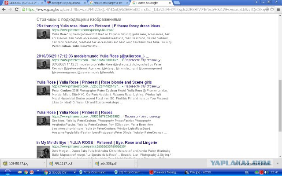Open the Windows Start menu
Viewport: 282px width, 176px height.
click(7, 172)
